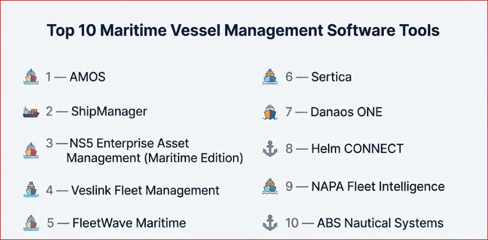
Task: Click the ship icon beside AMOS
Action: pyautogui.click(x=31, y=77)
